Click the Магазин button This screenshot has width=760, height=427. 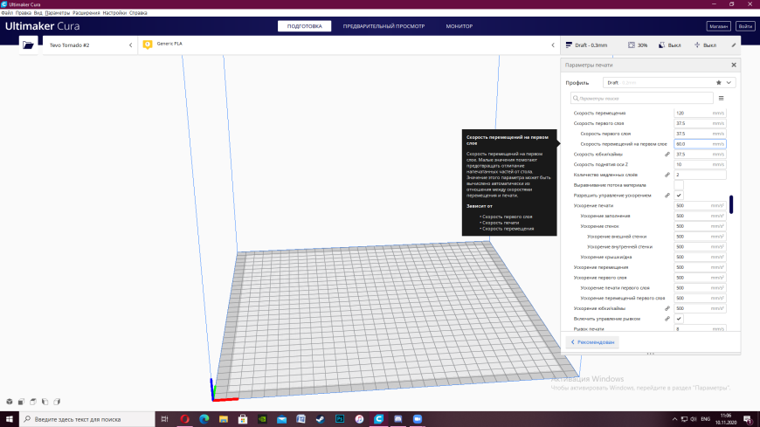point(718,26)
